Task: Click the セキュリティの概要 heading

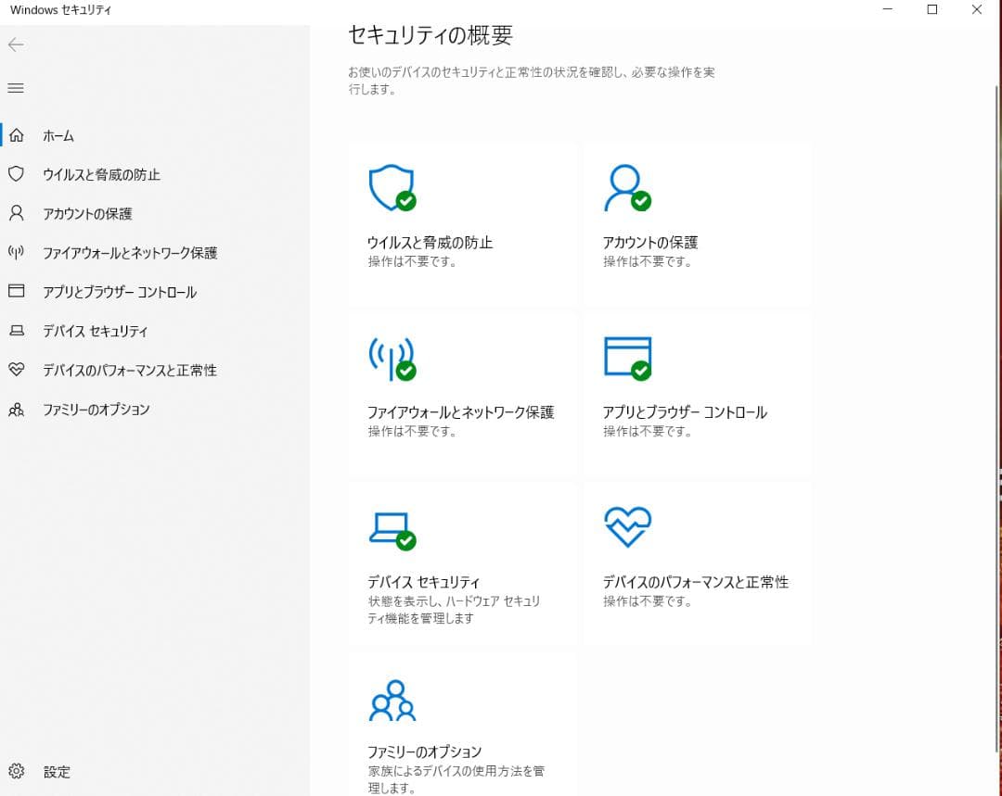Action: point(430,34)
